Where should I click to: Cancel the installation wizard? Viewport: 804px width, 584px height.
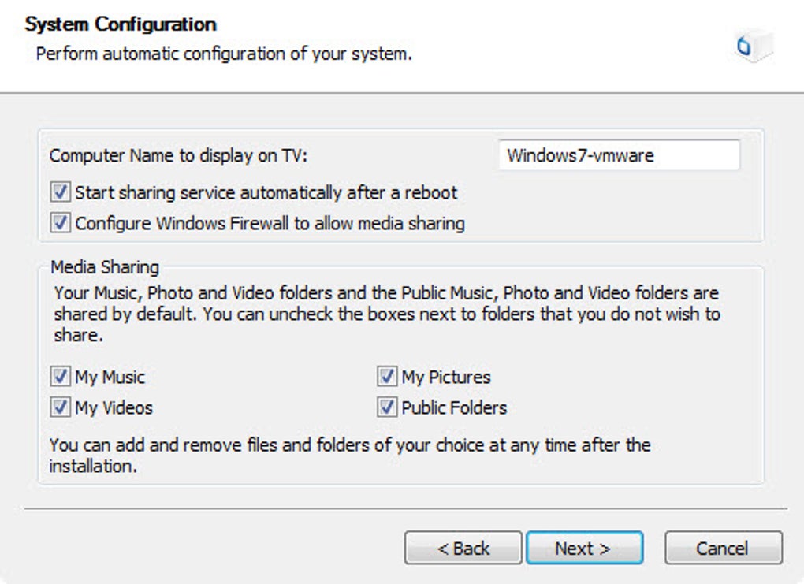[723, 548]
